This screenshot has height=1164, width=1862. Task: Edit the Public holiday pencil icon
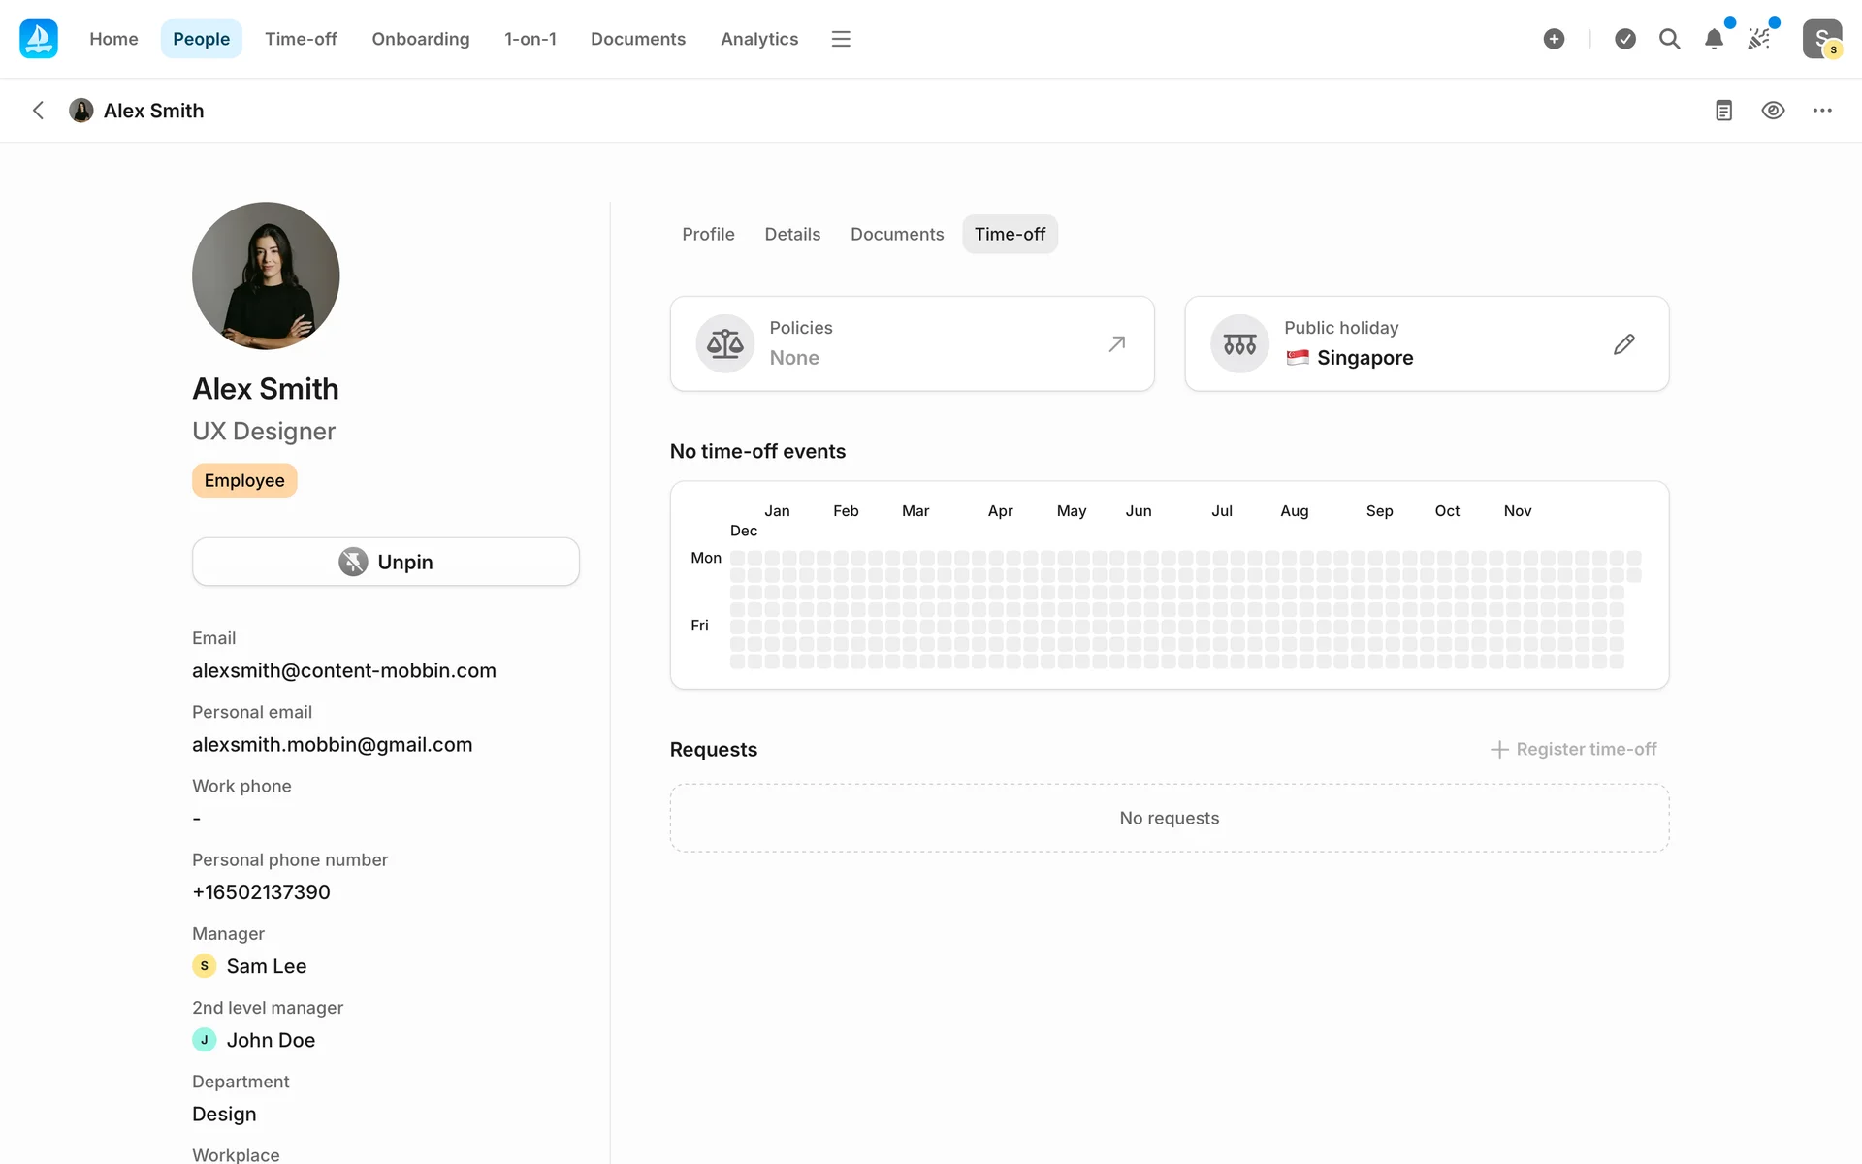(1623, 344)
